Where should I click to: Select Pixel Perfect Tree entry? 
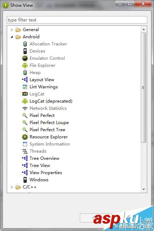(x=47, y=130)
